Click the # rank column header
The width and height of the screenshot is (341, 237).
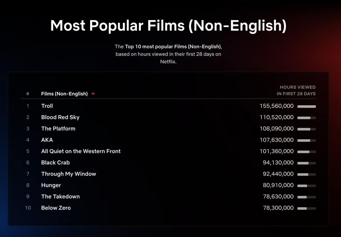[x=28, y=94]
